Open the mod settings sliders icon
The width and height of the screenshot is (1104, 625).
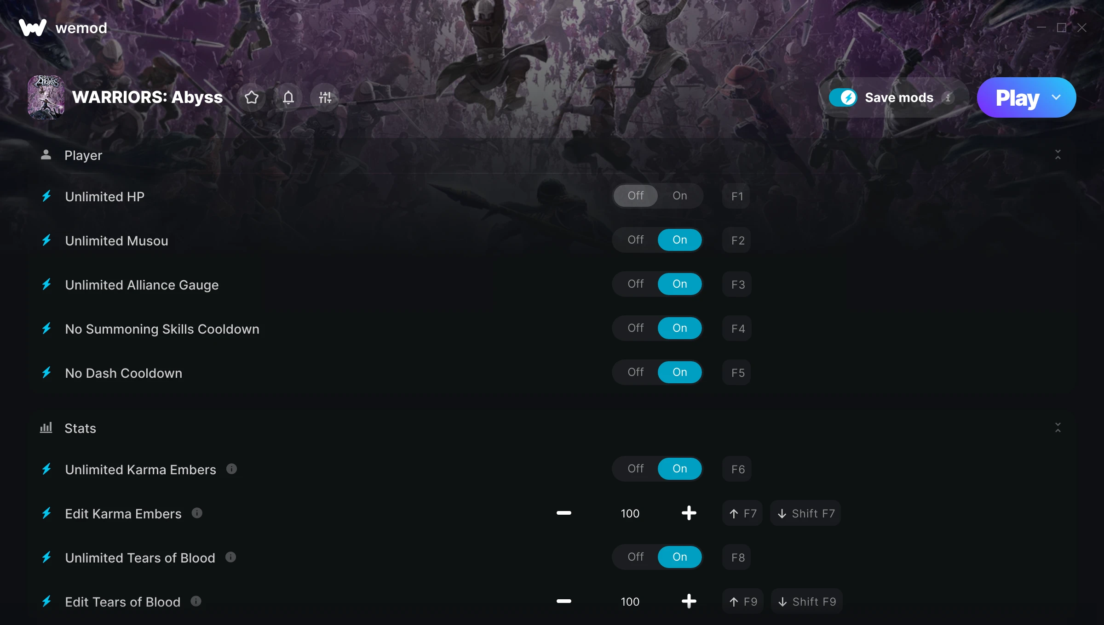click(x=325, y=97)
